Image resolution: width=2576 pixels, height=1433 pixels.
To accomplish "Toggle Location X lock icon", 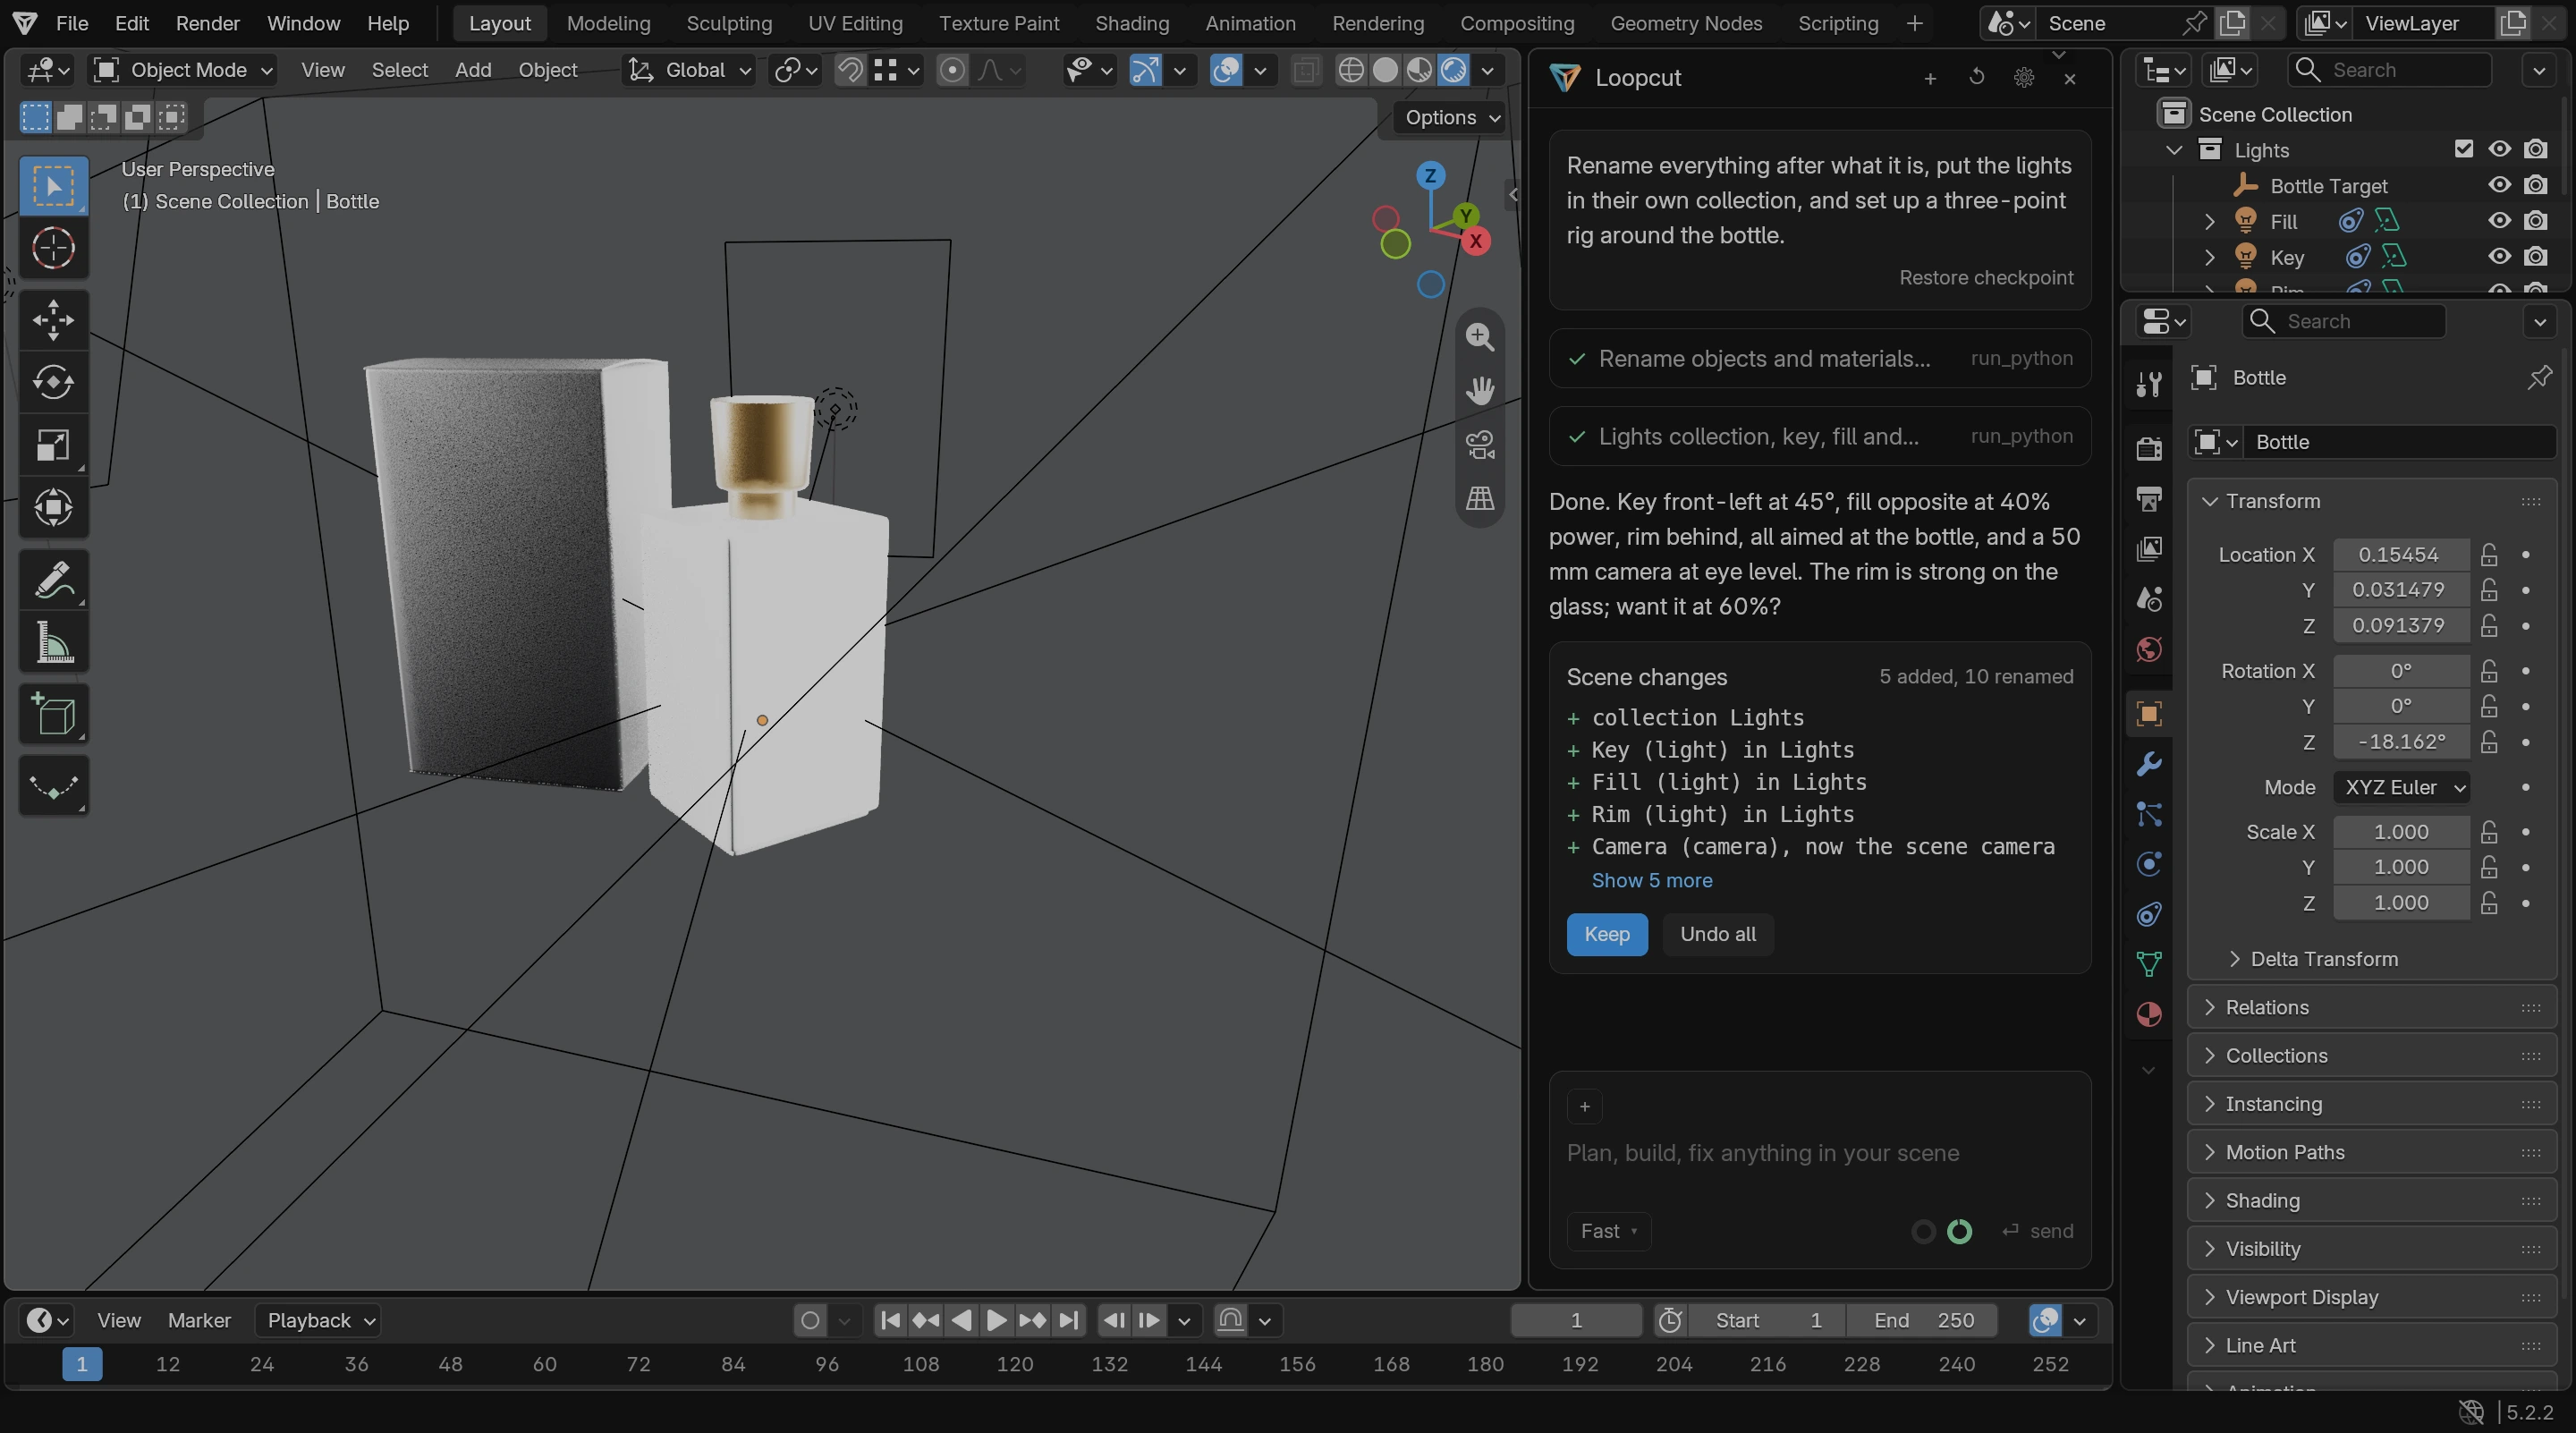I will pos(2490,555).
